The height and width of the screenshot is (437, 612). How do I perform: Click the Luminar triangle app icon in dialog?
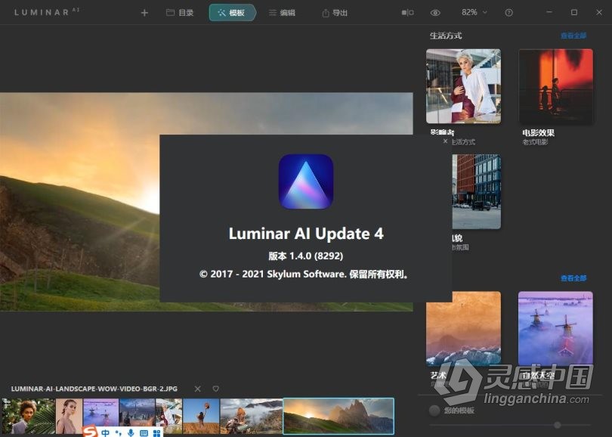[305, 181]
